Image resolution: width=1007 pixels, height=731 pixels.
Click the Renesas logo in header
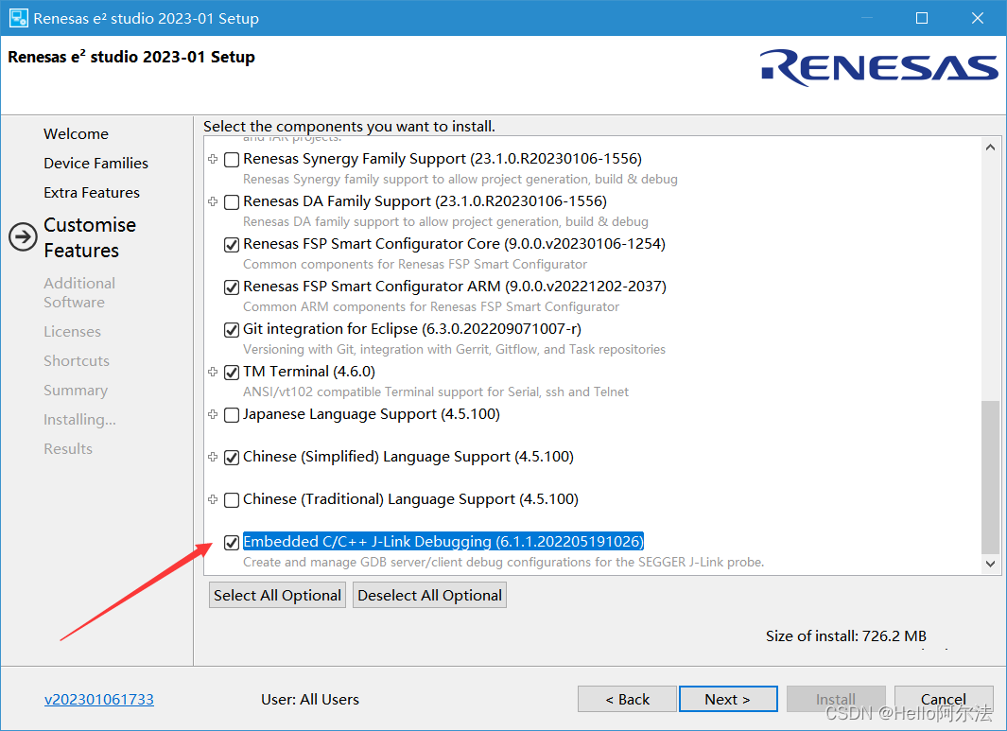[x=878, y=67]
